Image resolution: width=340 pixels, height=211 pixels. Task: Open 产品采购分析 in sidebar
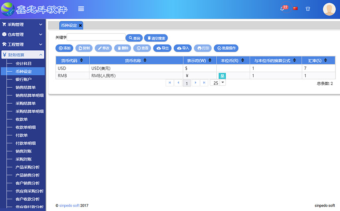27,167
